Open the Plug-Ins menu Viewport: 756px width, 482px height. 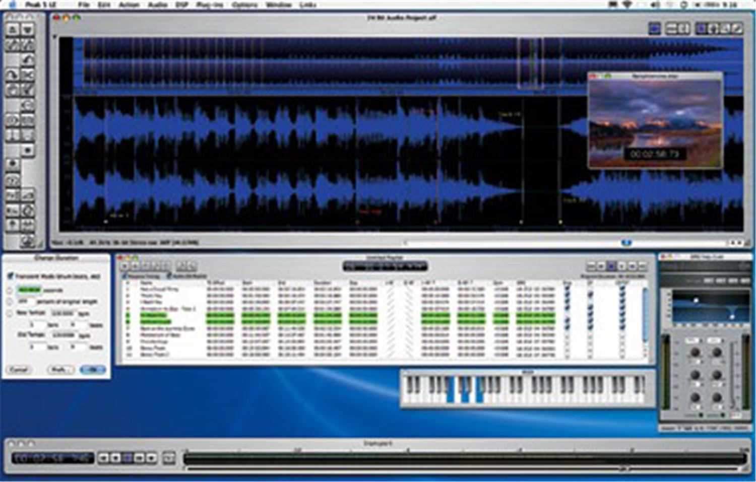click(x=209, y=5)
